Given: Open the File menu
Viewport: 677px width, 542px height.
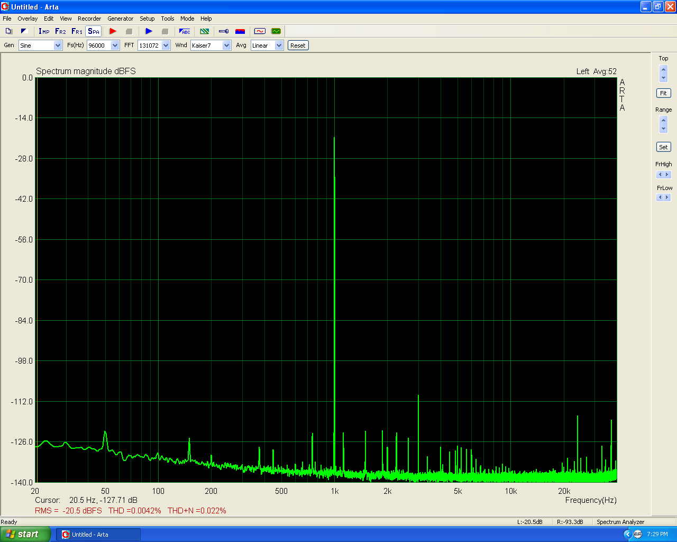Looking at the screenshot, I should (x=7, y=19).
